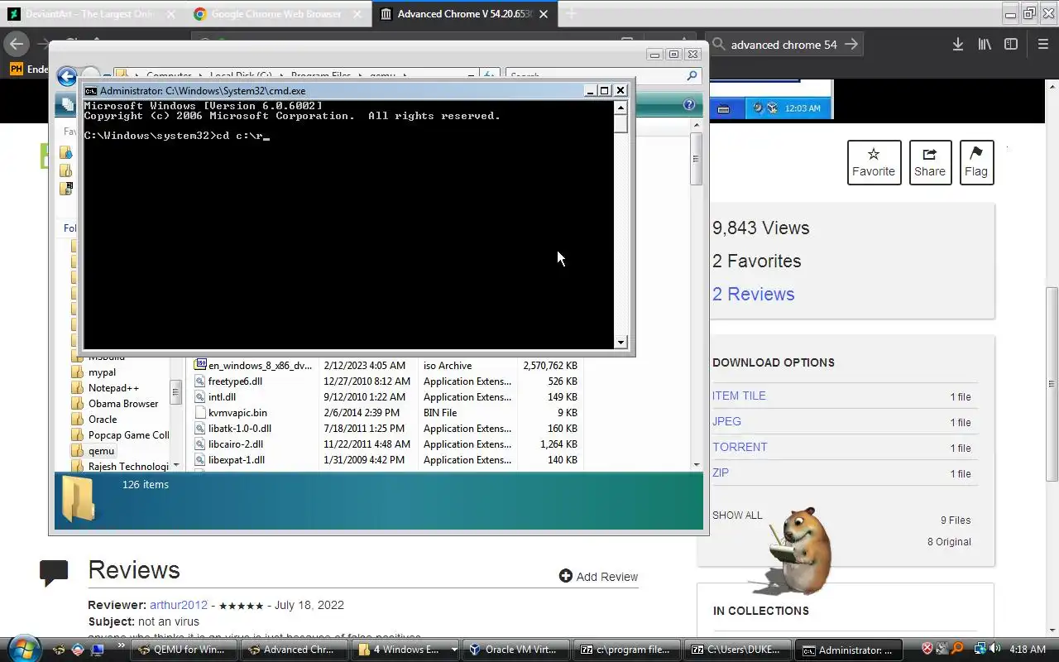The height and width of the screenshot is (662, 1059).
Task: Open the browser hamburger menu
Action: pos(1043,45)
